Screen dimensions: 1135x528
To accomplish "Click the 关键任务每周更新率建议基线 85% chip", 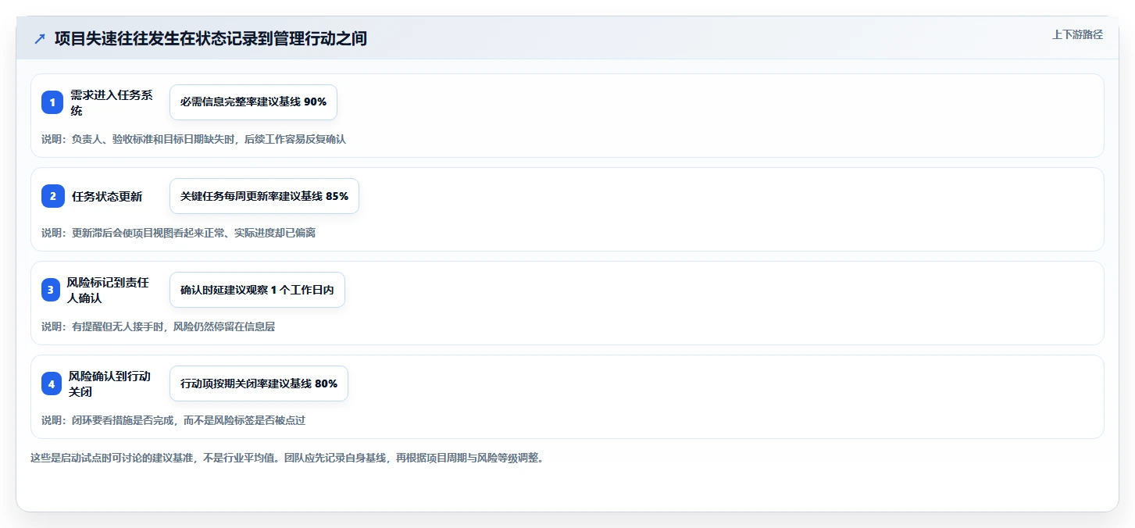I will (264, 196).
